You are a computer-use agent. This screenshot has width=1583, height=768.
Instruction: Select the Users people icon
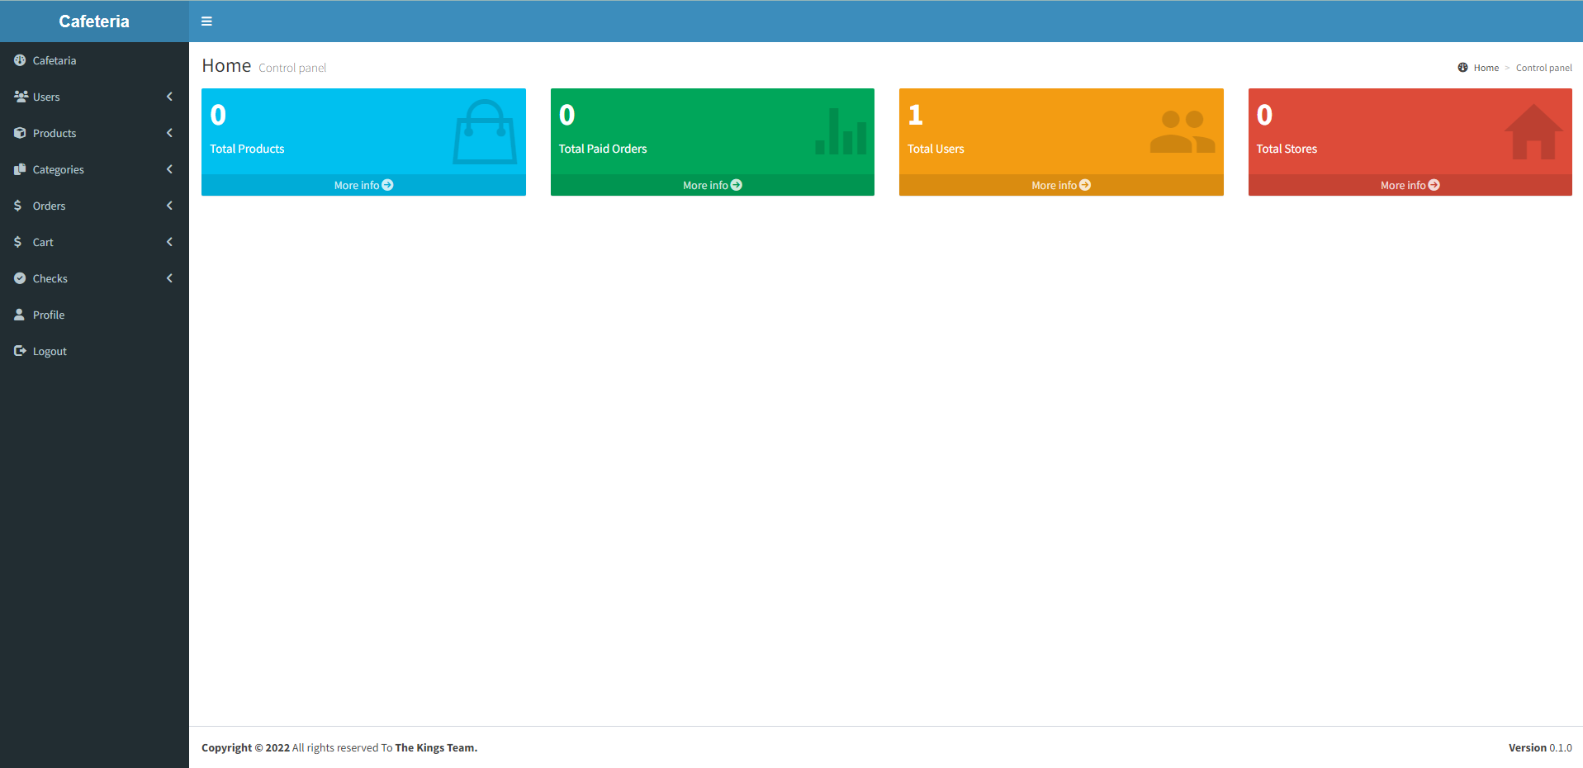20,97
